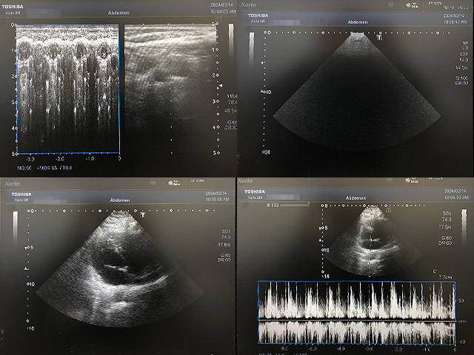
Task: Click the -4.0 tick on the Doppler time axis
Action: 341,348
